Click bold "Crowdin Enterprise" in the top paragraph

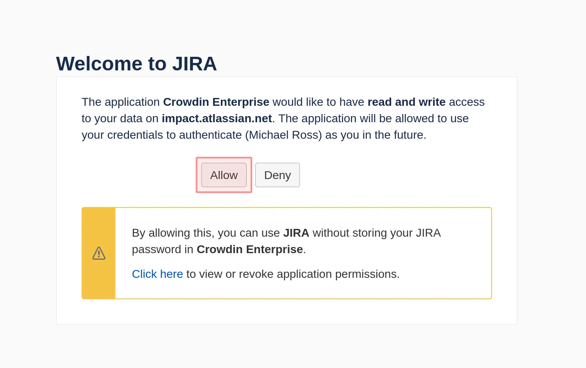pos(216,102)
